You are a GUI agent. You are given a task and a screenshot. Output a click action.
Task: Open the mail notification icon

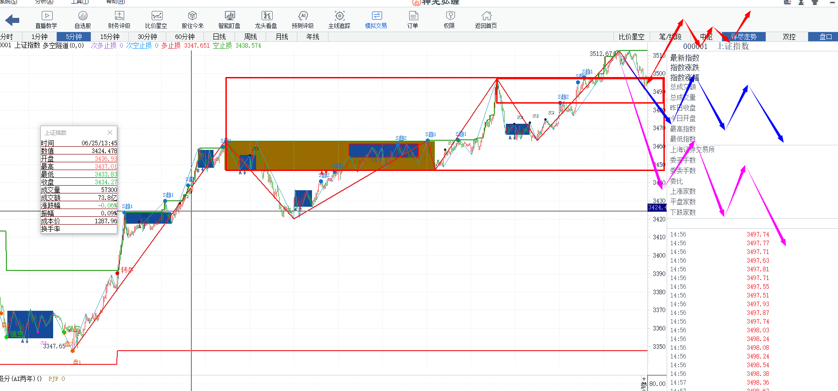click(787, 2)
